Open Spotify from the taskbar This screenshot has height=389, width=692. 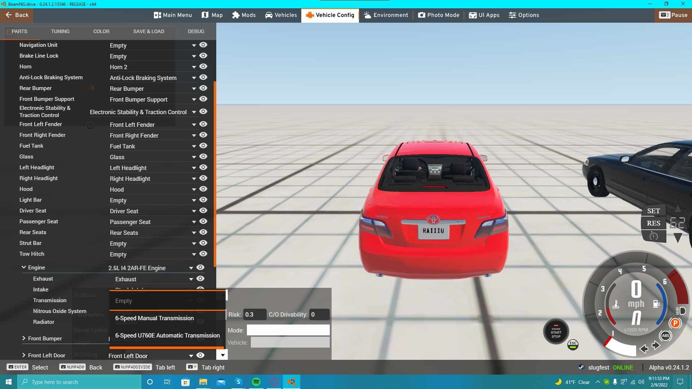pos(256,382)
